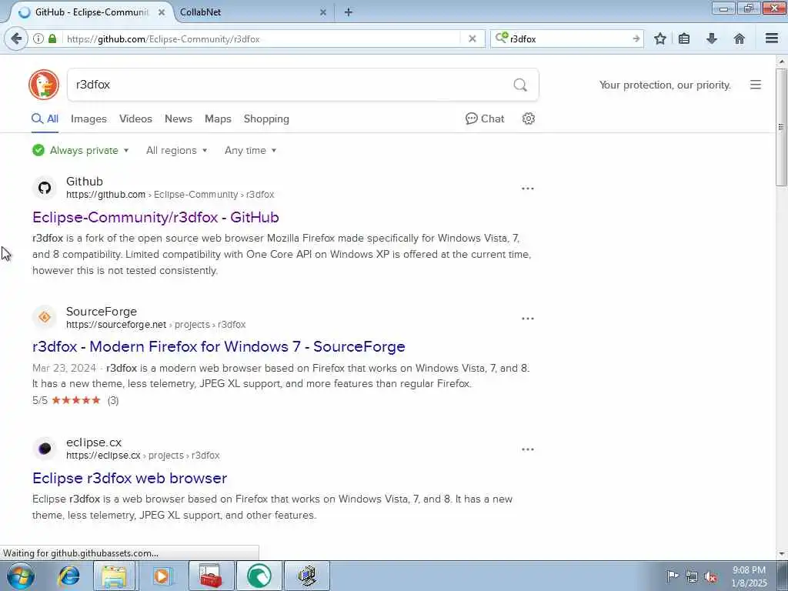788x591 pixels.
Task: Click the browser back arrow button
Action: pyautogui.click(x=16, y=38)
